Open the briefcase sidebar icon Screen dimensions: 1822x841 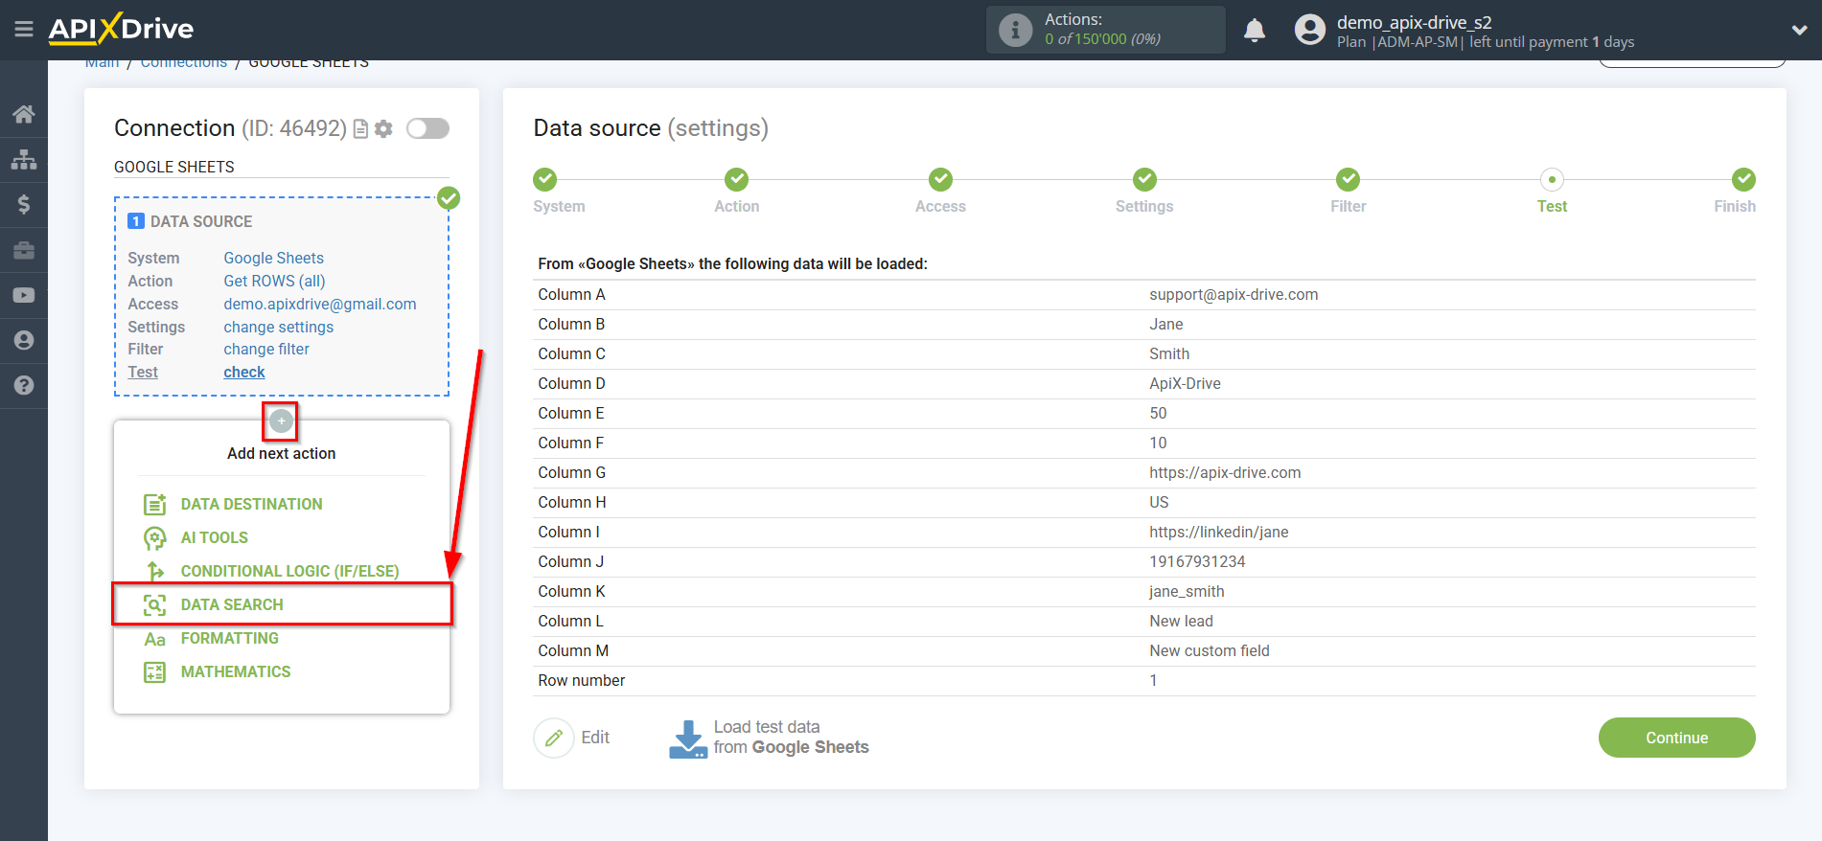pos(24,250)
